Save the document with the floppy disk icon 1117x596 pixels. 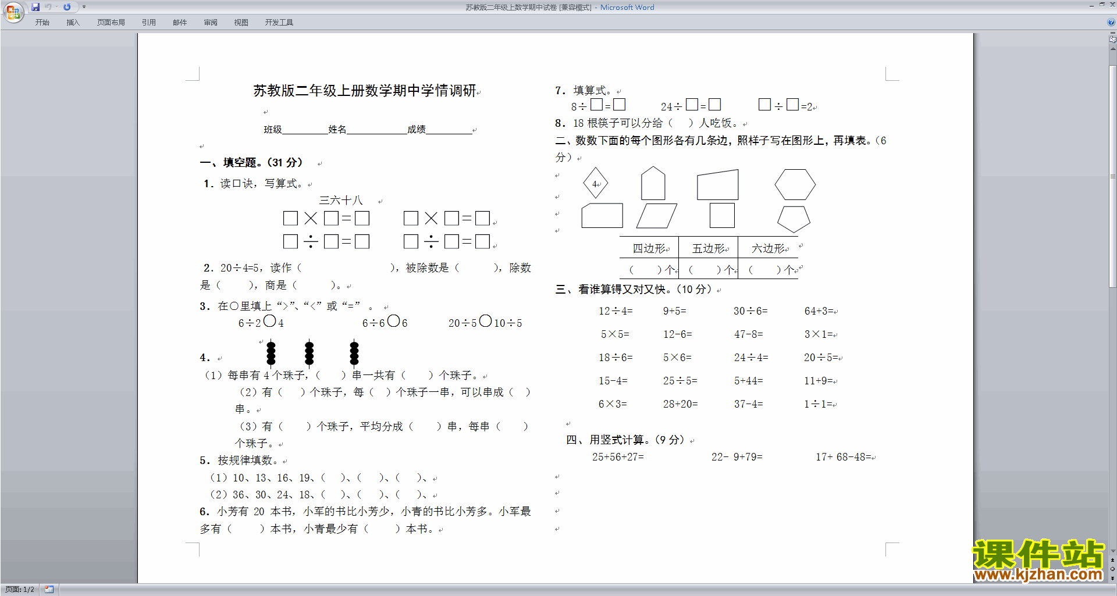[x=35, y=7]
